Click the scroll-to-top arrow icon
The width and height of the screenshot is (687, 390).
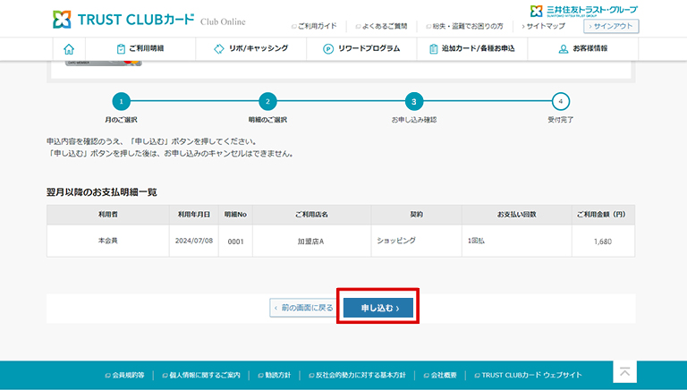(x=624, y=371)
